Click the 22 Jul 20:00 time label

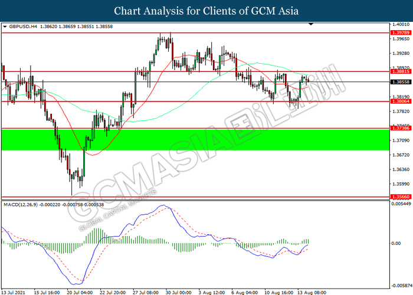(113, 293)
